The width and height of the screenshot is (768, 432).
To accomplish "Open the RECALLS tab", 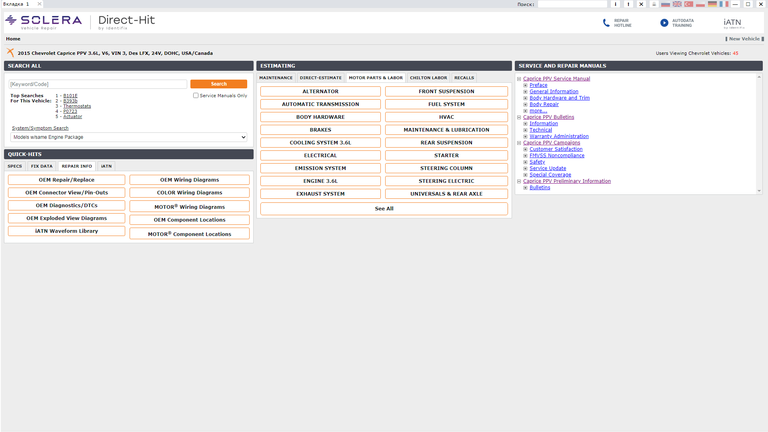I will [464, 78].
